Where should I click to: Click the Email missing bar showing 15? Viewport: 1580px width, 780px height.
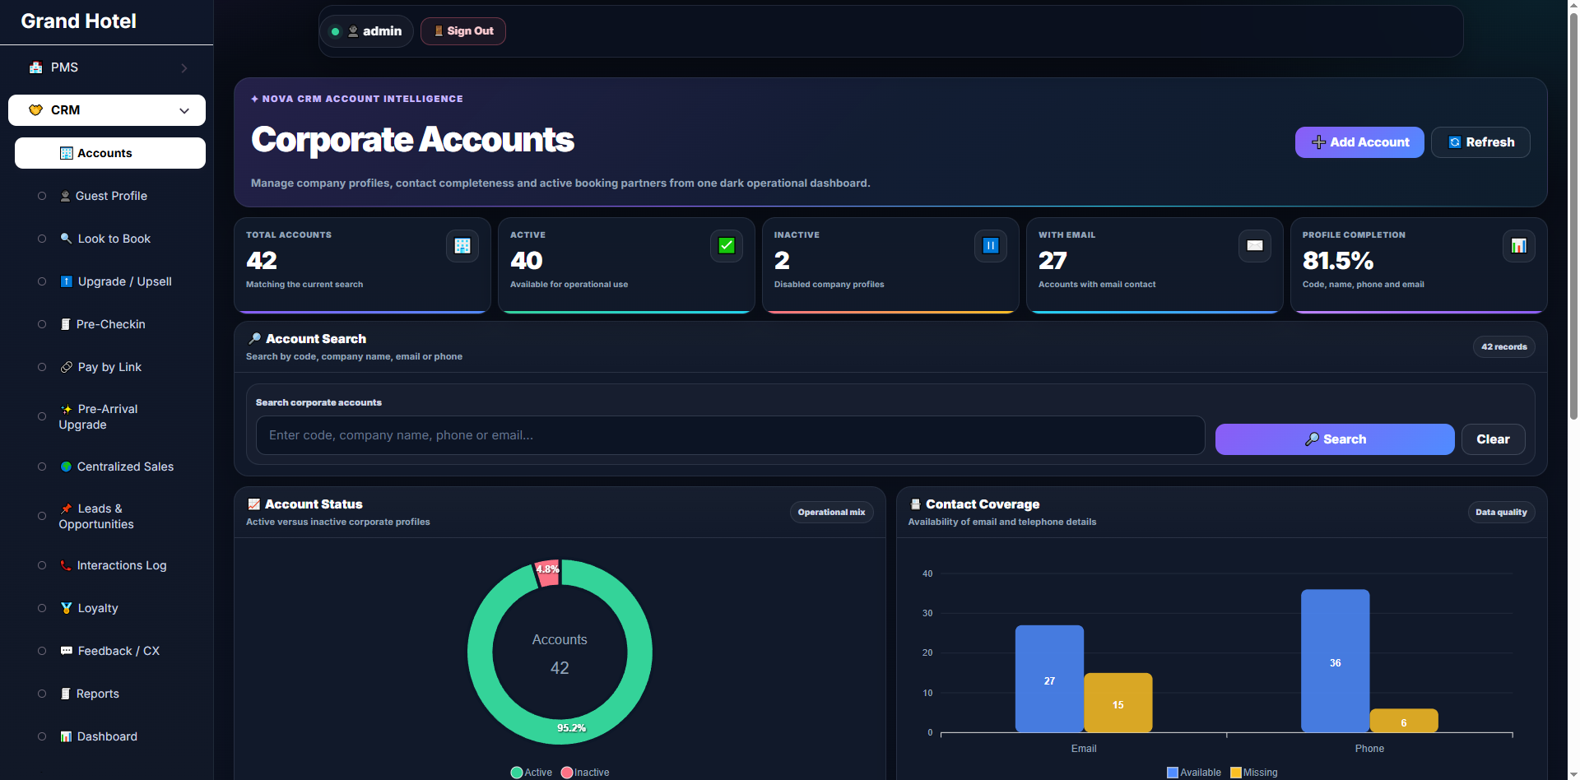[1118, 703]
